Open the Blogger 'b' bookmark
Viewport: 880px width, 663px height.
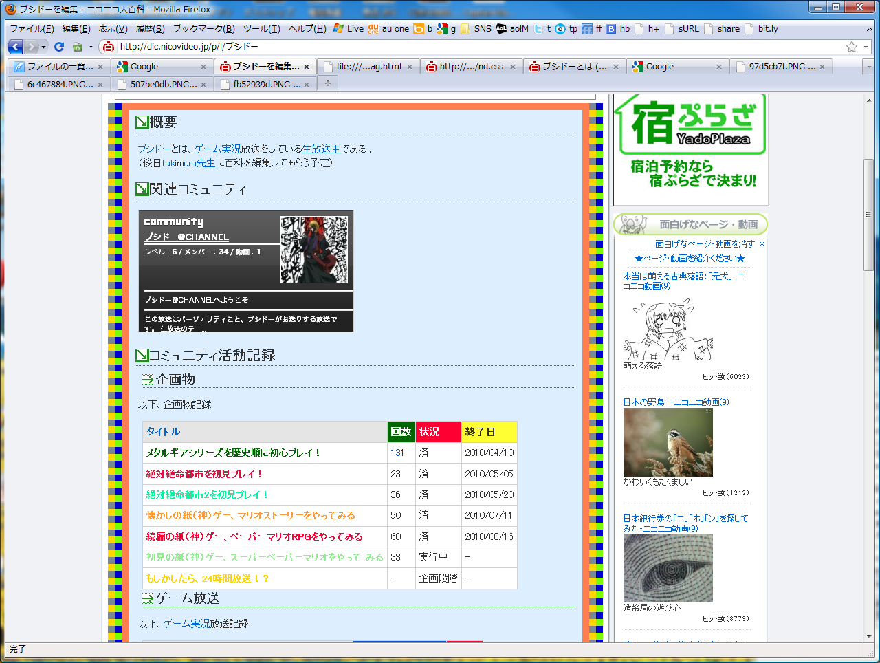coord(423,29)
